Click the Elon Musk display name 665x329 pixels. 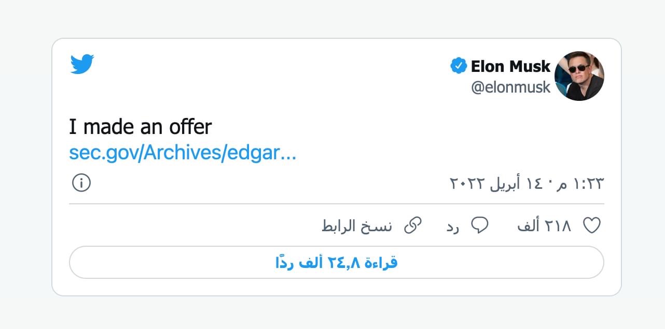(510, 66)
